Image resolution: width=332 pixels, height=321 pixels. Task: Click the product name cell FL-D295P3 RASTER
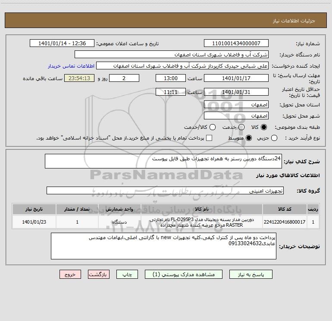point(202,222)
